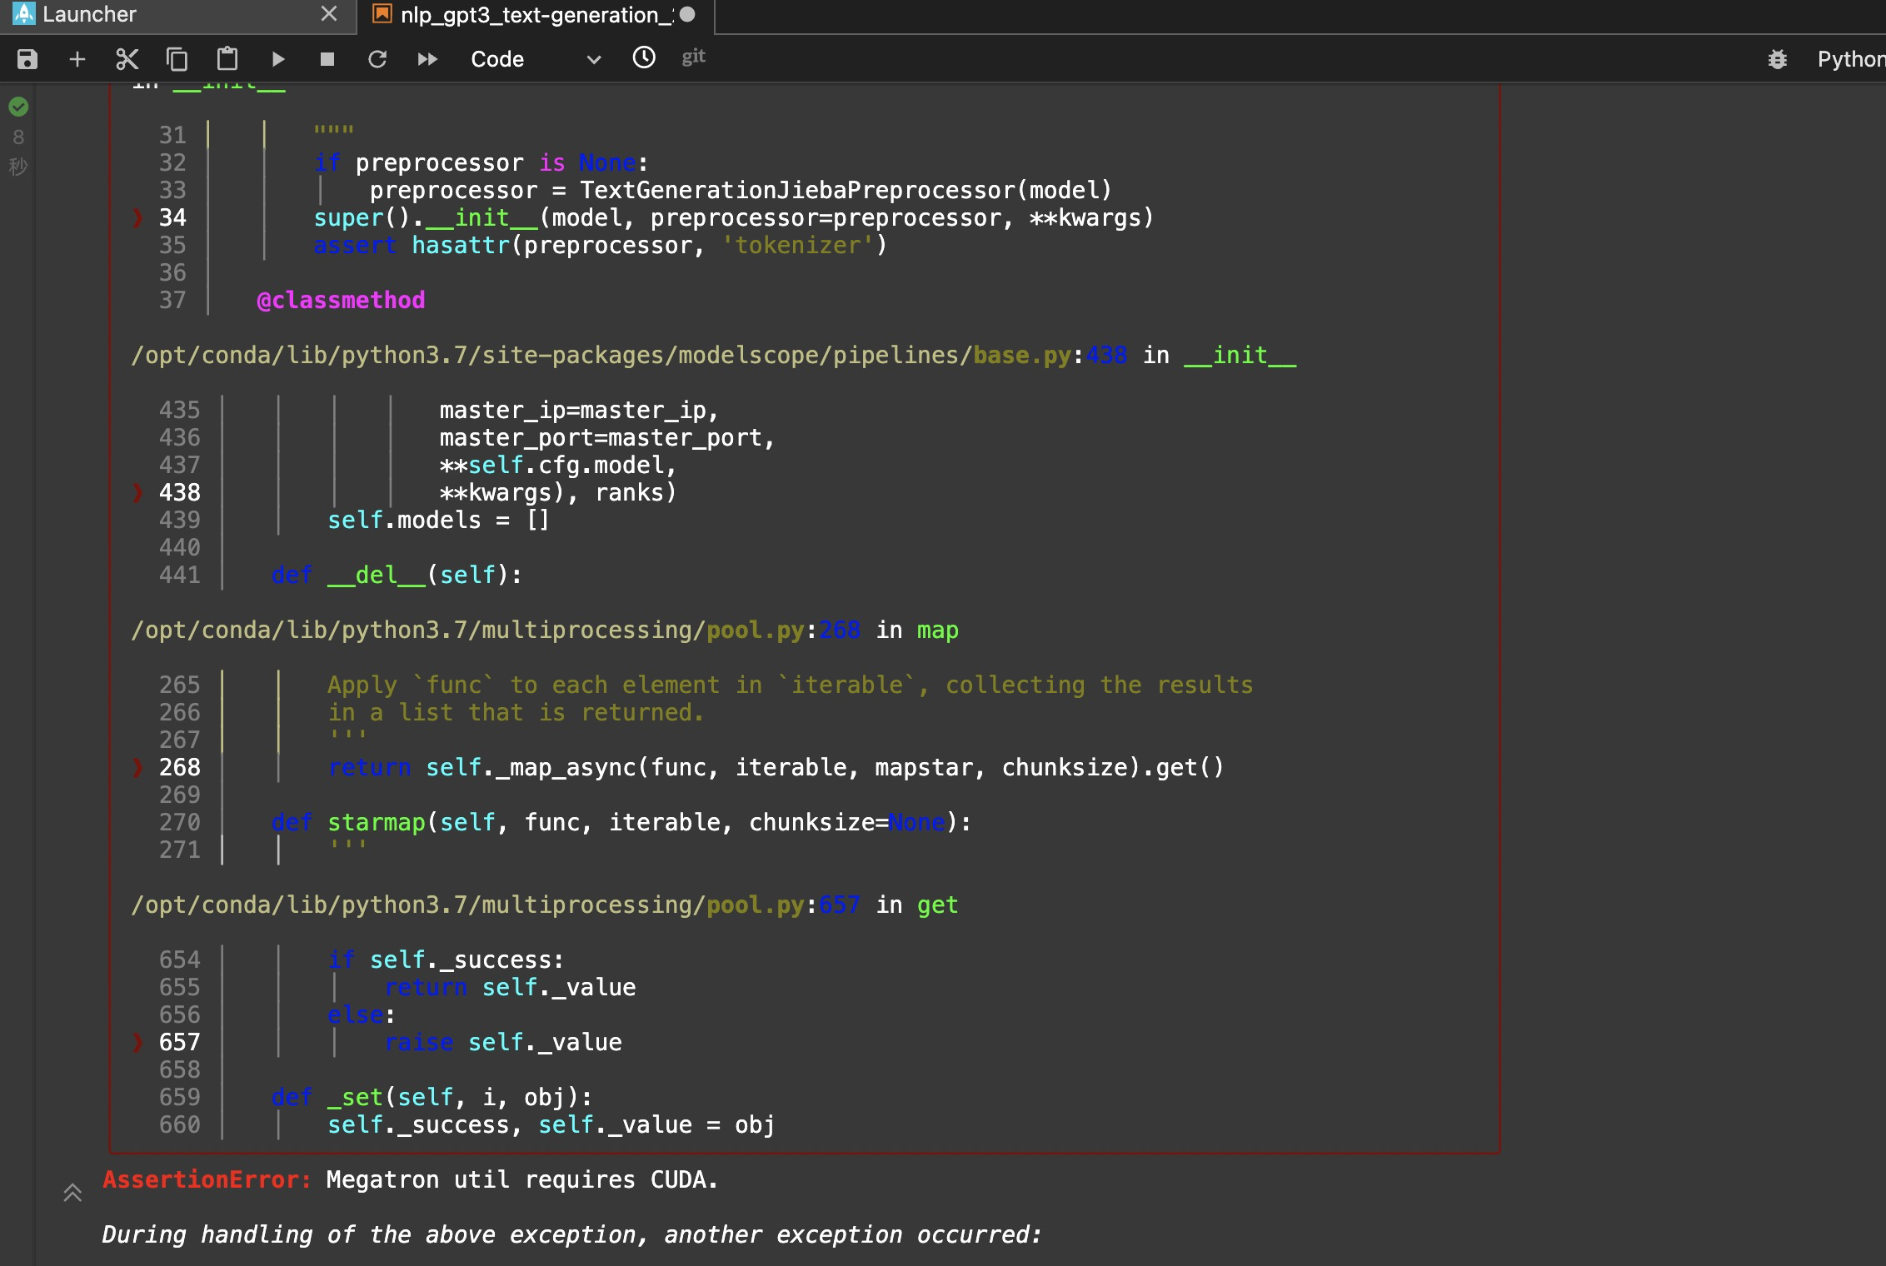Insert a new cell with the plus icon
Image resolution: width=1886 pixels, height=1266 pixels.
pos(77,59)
